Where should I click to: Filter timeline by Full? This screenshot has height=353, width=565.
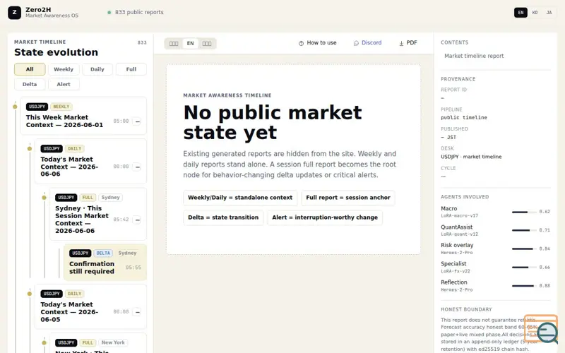[131, 69]
